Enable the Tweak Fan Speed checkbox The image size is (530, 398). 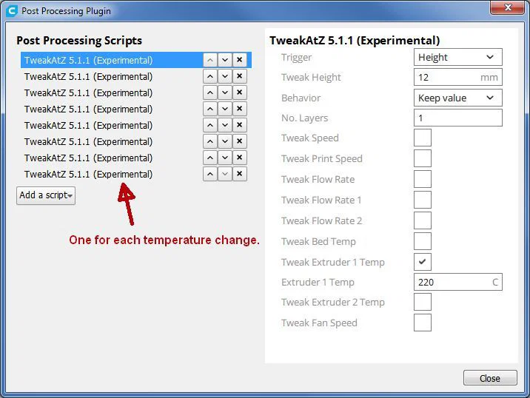(423, 323)
